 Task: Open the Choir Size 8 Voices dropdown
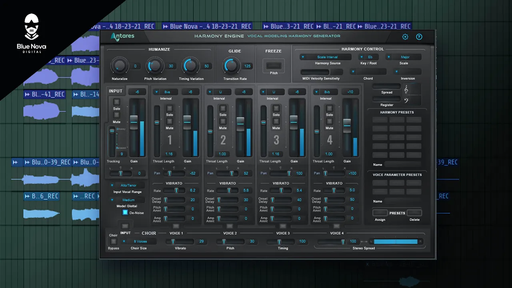click(x=139, y=242)
